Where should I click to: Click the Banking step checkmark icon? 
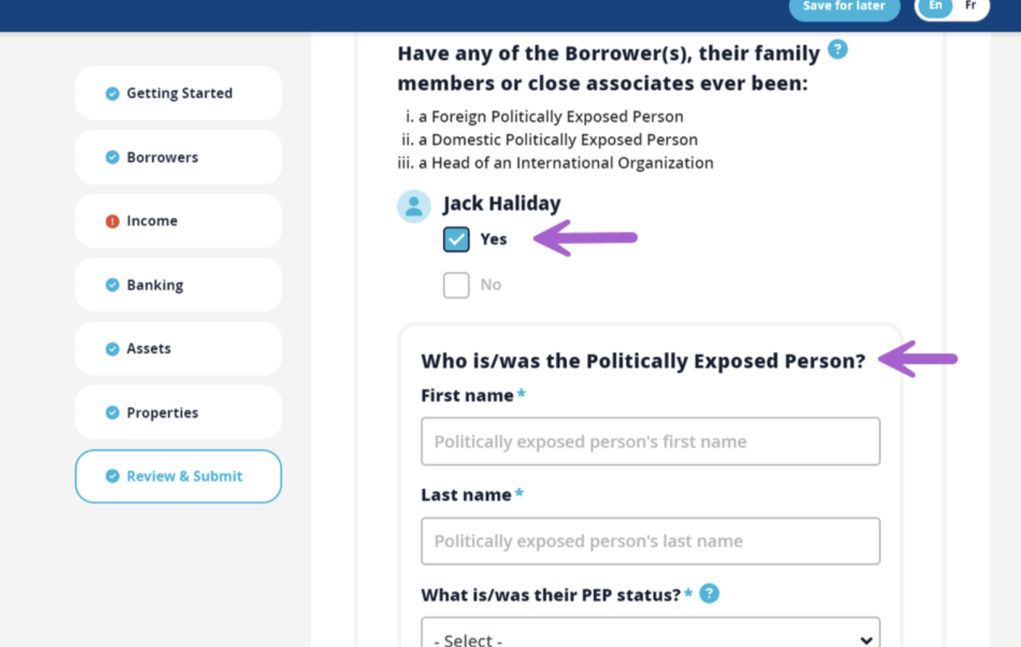112,285
